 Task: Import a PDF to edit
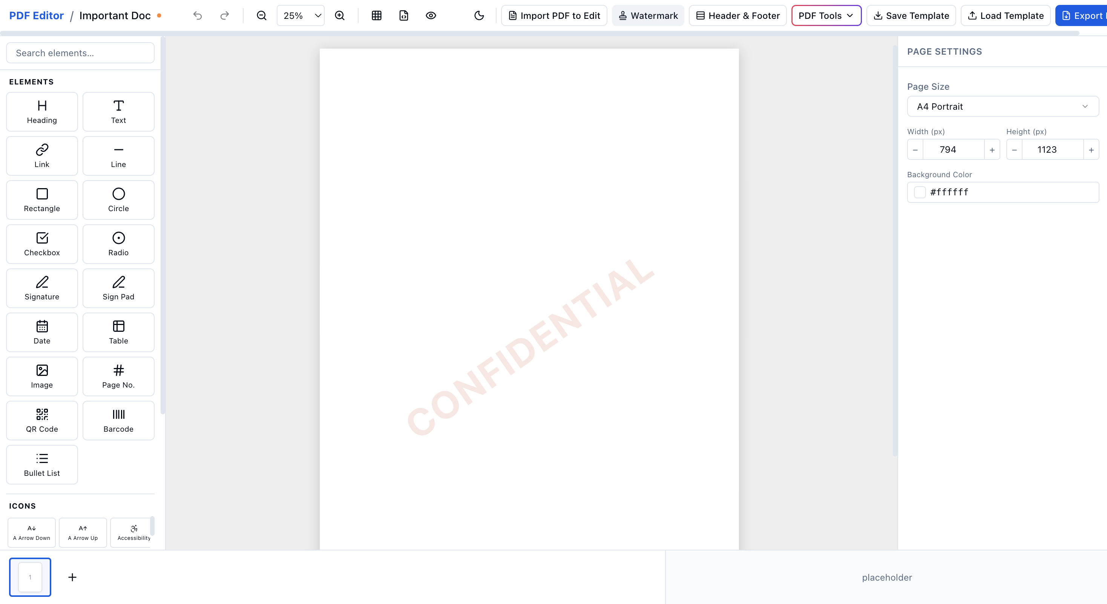point(553,15)
